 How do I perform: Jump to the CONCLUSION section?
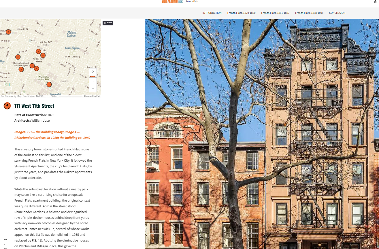click(337, 13)
